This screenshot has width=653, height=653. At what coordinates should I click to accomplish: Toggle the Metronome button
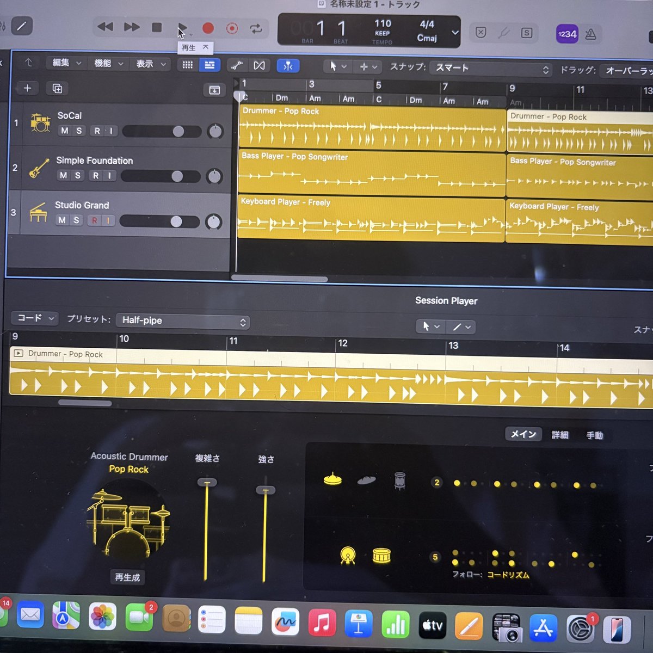[591, 35]
